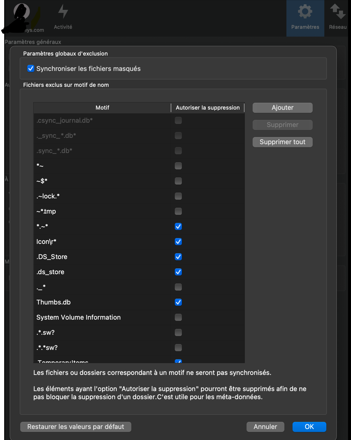The image size is (351, 440).
Task: Click the Motif column header
Action: coord(102,107)
